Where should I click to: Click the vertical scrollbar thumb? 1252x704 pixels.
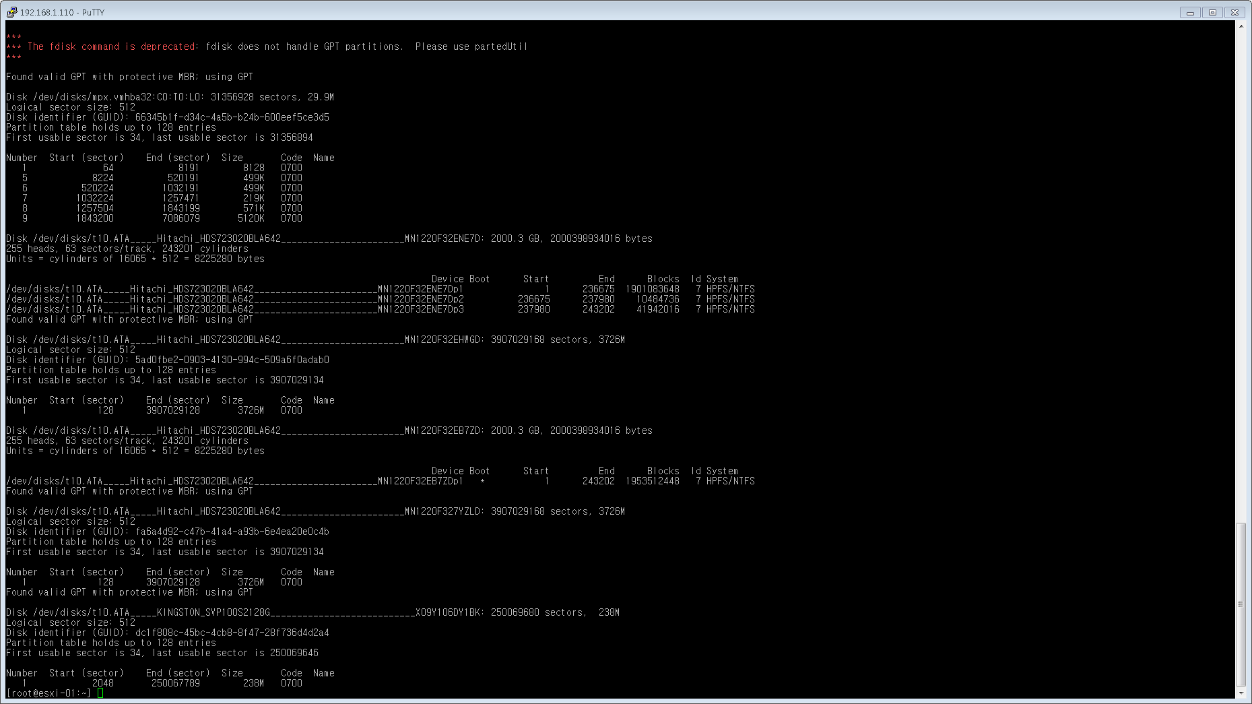[1241, 604]
